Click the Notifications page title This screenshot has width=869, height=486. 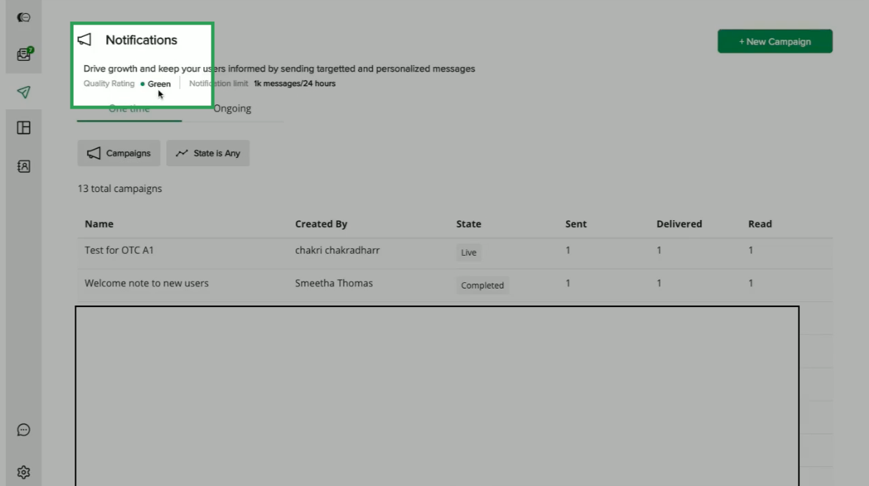141,40
